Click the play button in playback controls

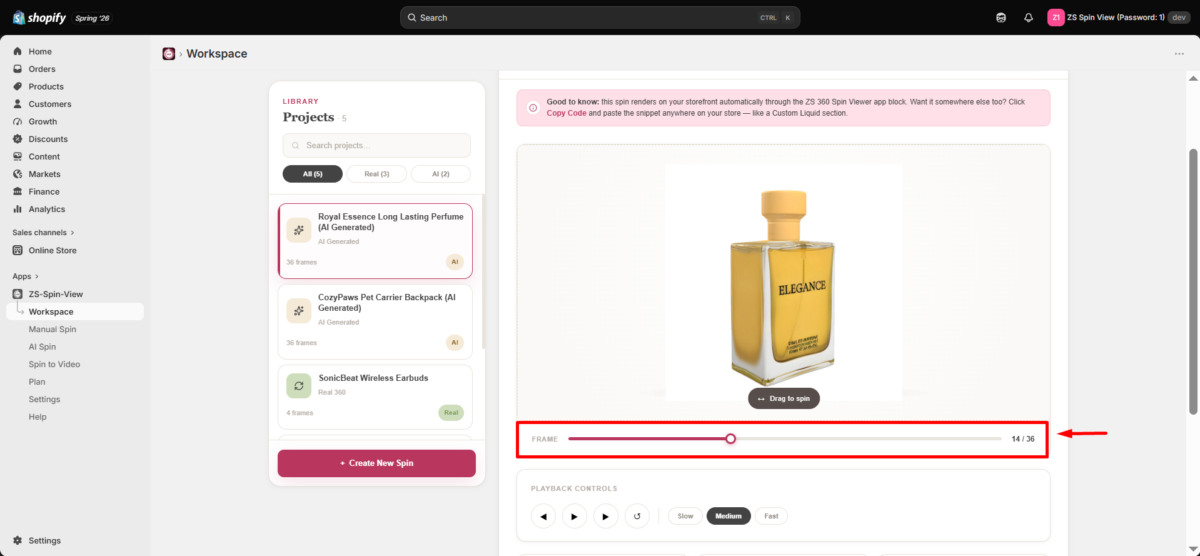tap(575, 516)
